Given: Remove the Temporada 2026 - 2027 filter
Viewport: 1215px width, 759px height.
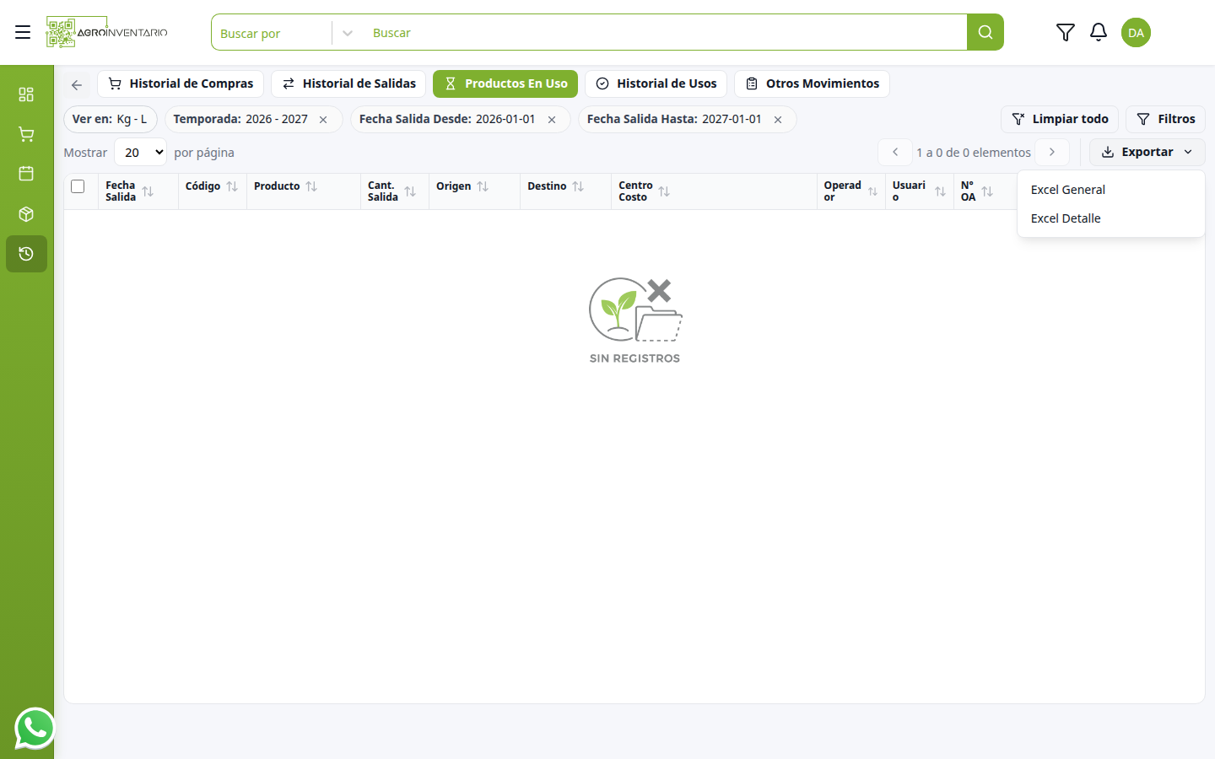Looking at the screenshot, I should (323, 120).
